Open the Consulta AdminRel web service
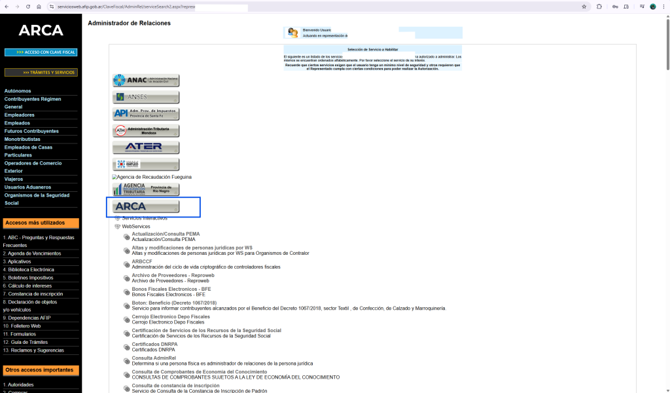Image resolution: width=670 pixels, height=393 pixels. tap(154, 358)
